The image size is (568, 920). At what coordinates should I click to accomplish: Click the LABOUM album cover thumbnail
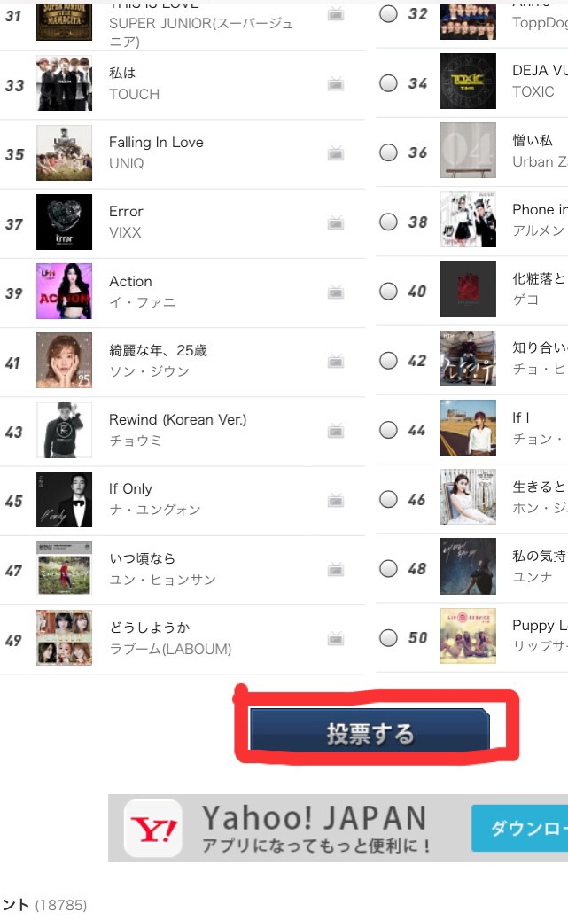[x=64, y=637]
